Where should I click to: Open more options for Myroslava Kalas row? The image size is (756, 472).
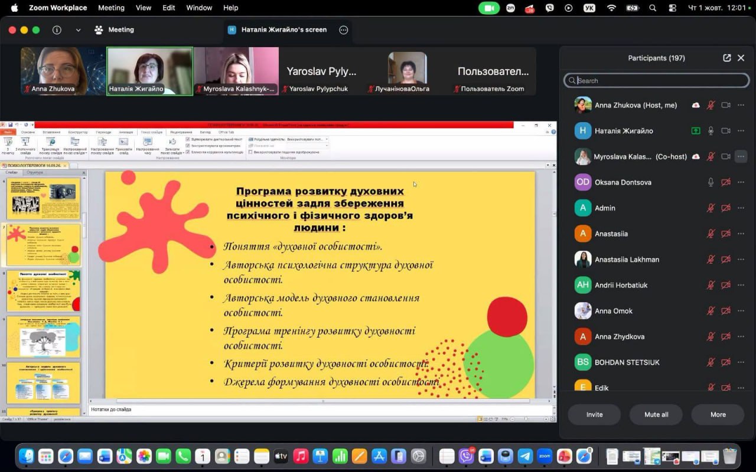pos(741,156)
